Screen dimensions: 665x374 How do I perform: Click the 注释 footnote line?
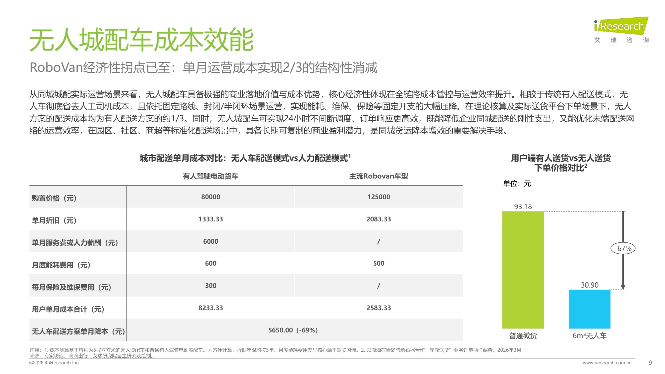(x=275, y=350)
